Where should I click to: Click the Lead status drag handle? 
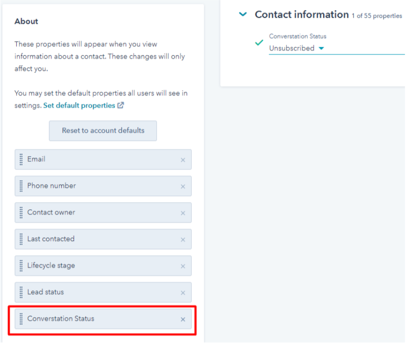(x=21, y=292)
